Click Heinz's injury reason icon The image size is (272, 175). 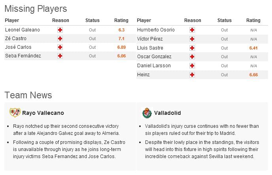[x=192, y=75]
